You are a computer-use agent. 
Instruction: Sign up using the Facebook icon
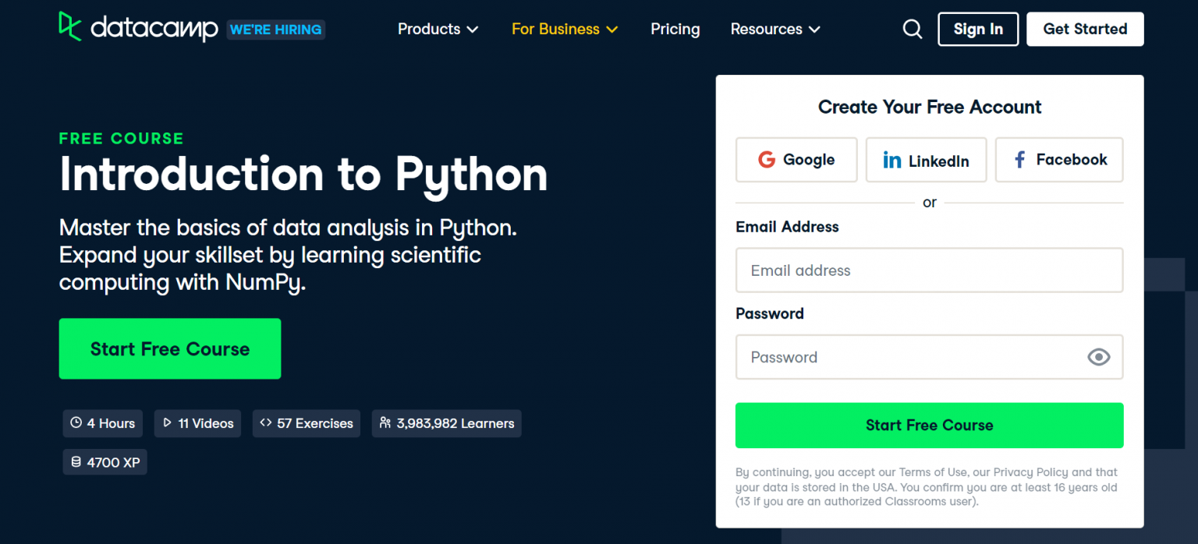pos(1019,160)
